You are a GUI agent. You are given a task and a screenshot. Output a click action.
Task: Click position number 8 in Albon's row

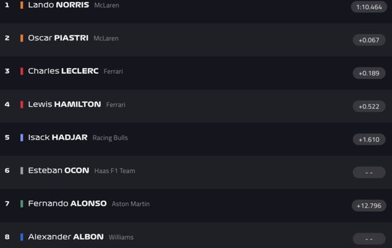(x=7, y=237)
